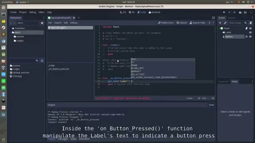Open scenes folder in file list

[15, 66]
